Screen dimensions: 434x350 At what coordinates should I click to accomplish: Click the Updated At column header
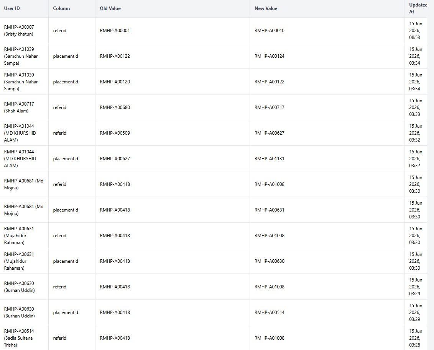tap(418, 8)
